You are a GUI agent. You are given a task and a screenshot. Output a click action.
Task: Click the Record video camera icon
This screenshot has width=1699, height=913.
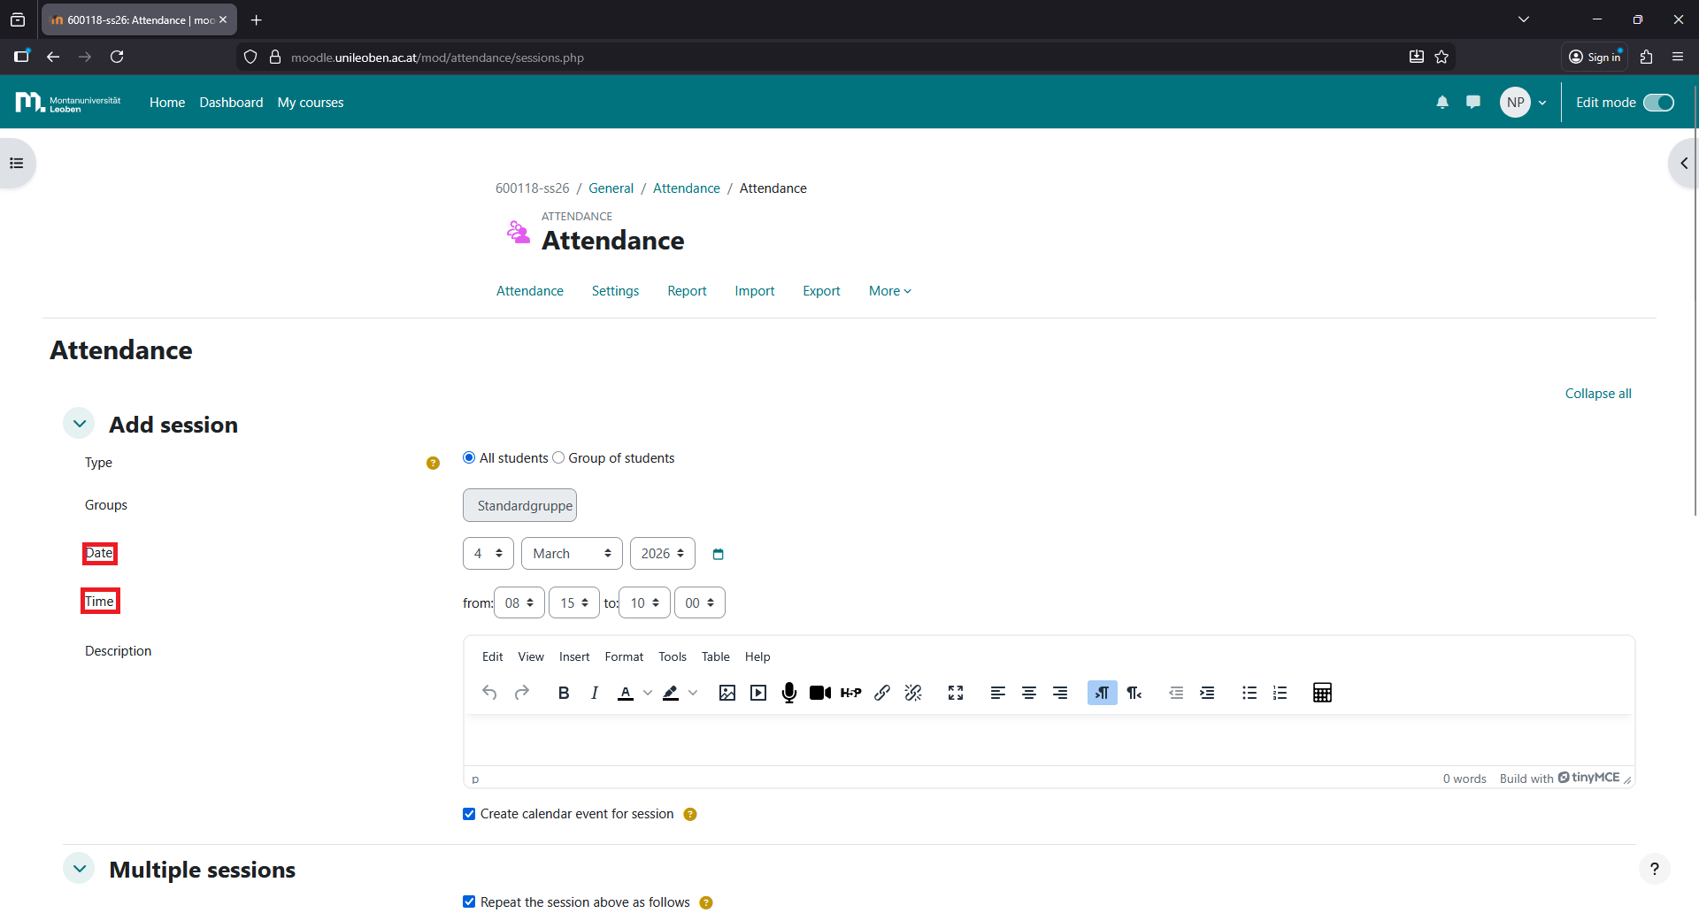point(819,693)
